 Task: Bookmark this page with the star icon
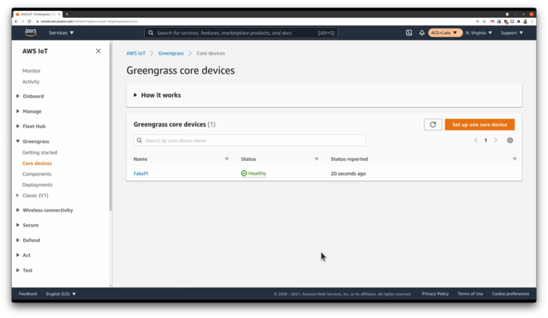[484, 21]
